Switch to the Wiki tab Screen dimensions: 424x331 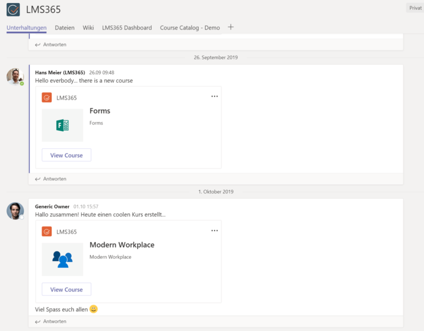coord(88,28)
